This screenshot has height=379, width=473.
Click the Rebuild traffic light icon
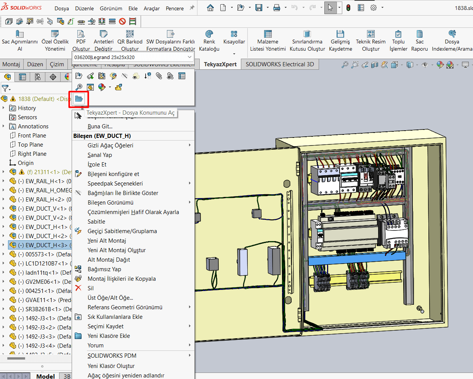348,8
